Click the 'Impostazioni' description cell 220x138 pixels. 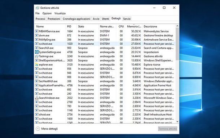(151, 52)
